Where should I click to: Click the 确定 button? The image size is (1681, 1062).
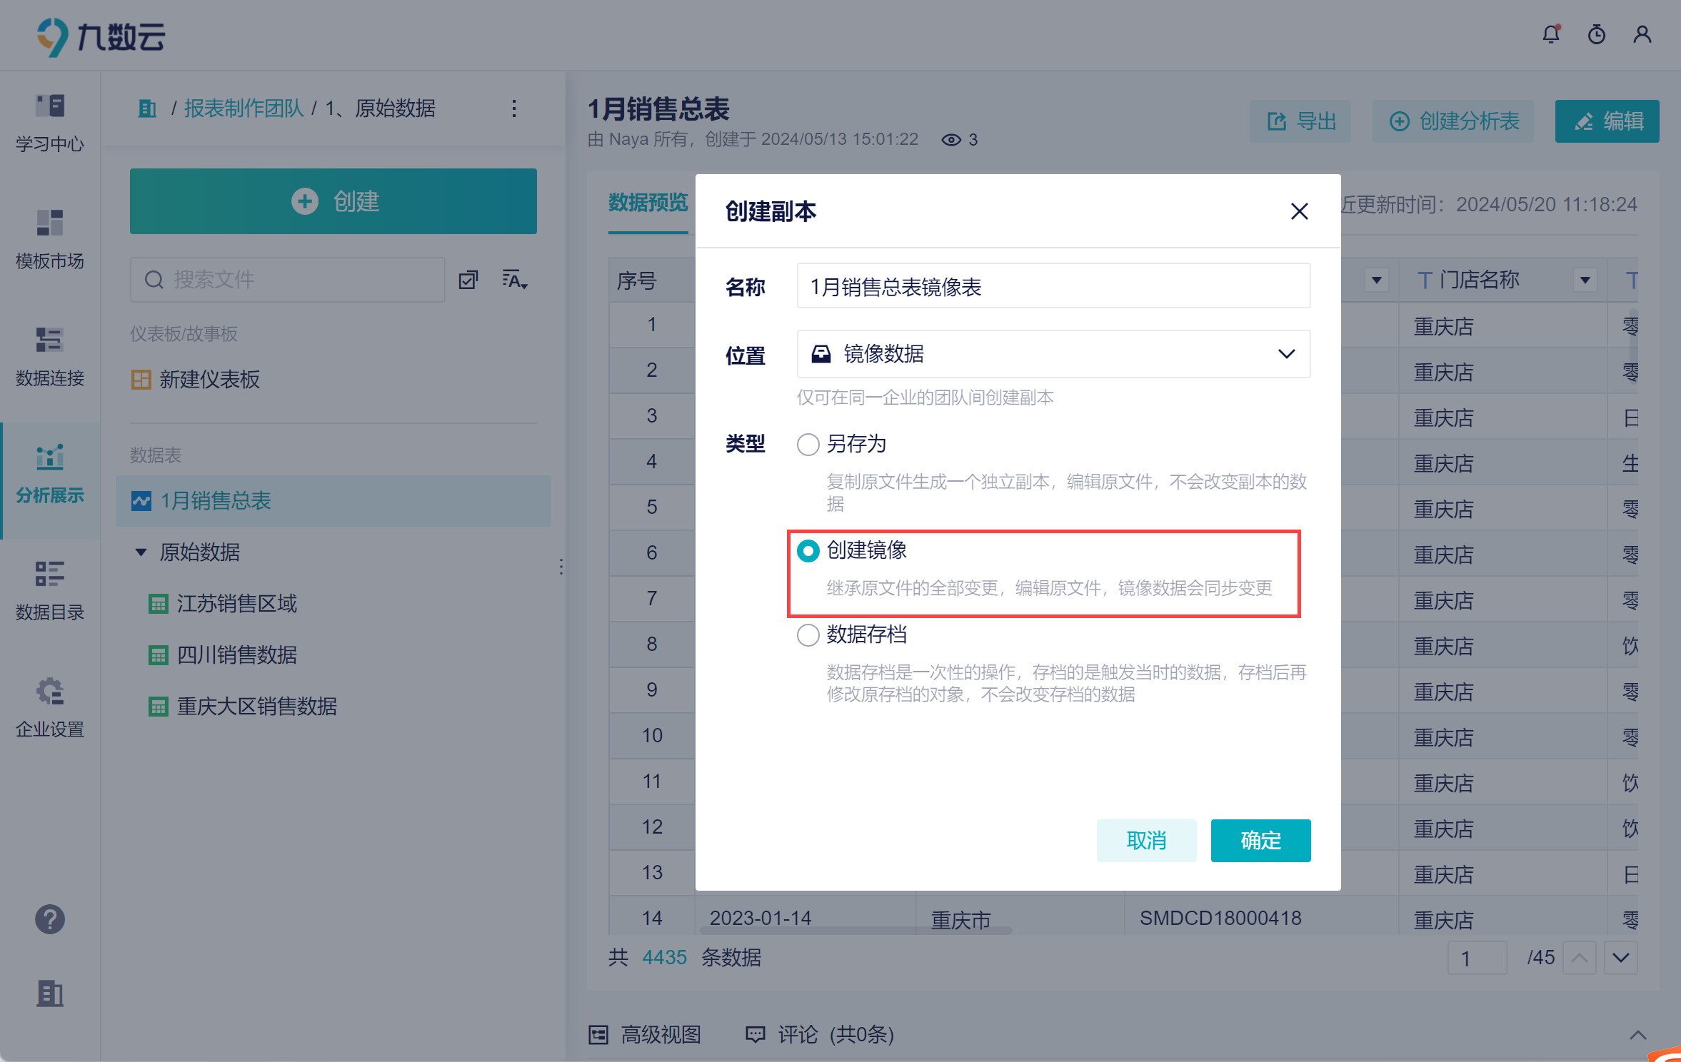coord(1260,841)
